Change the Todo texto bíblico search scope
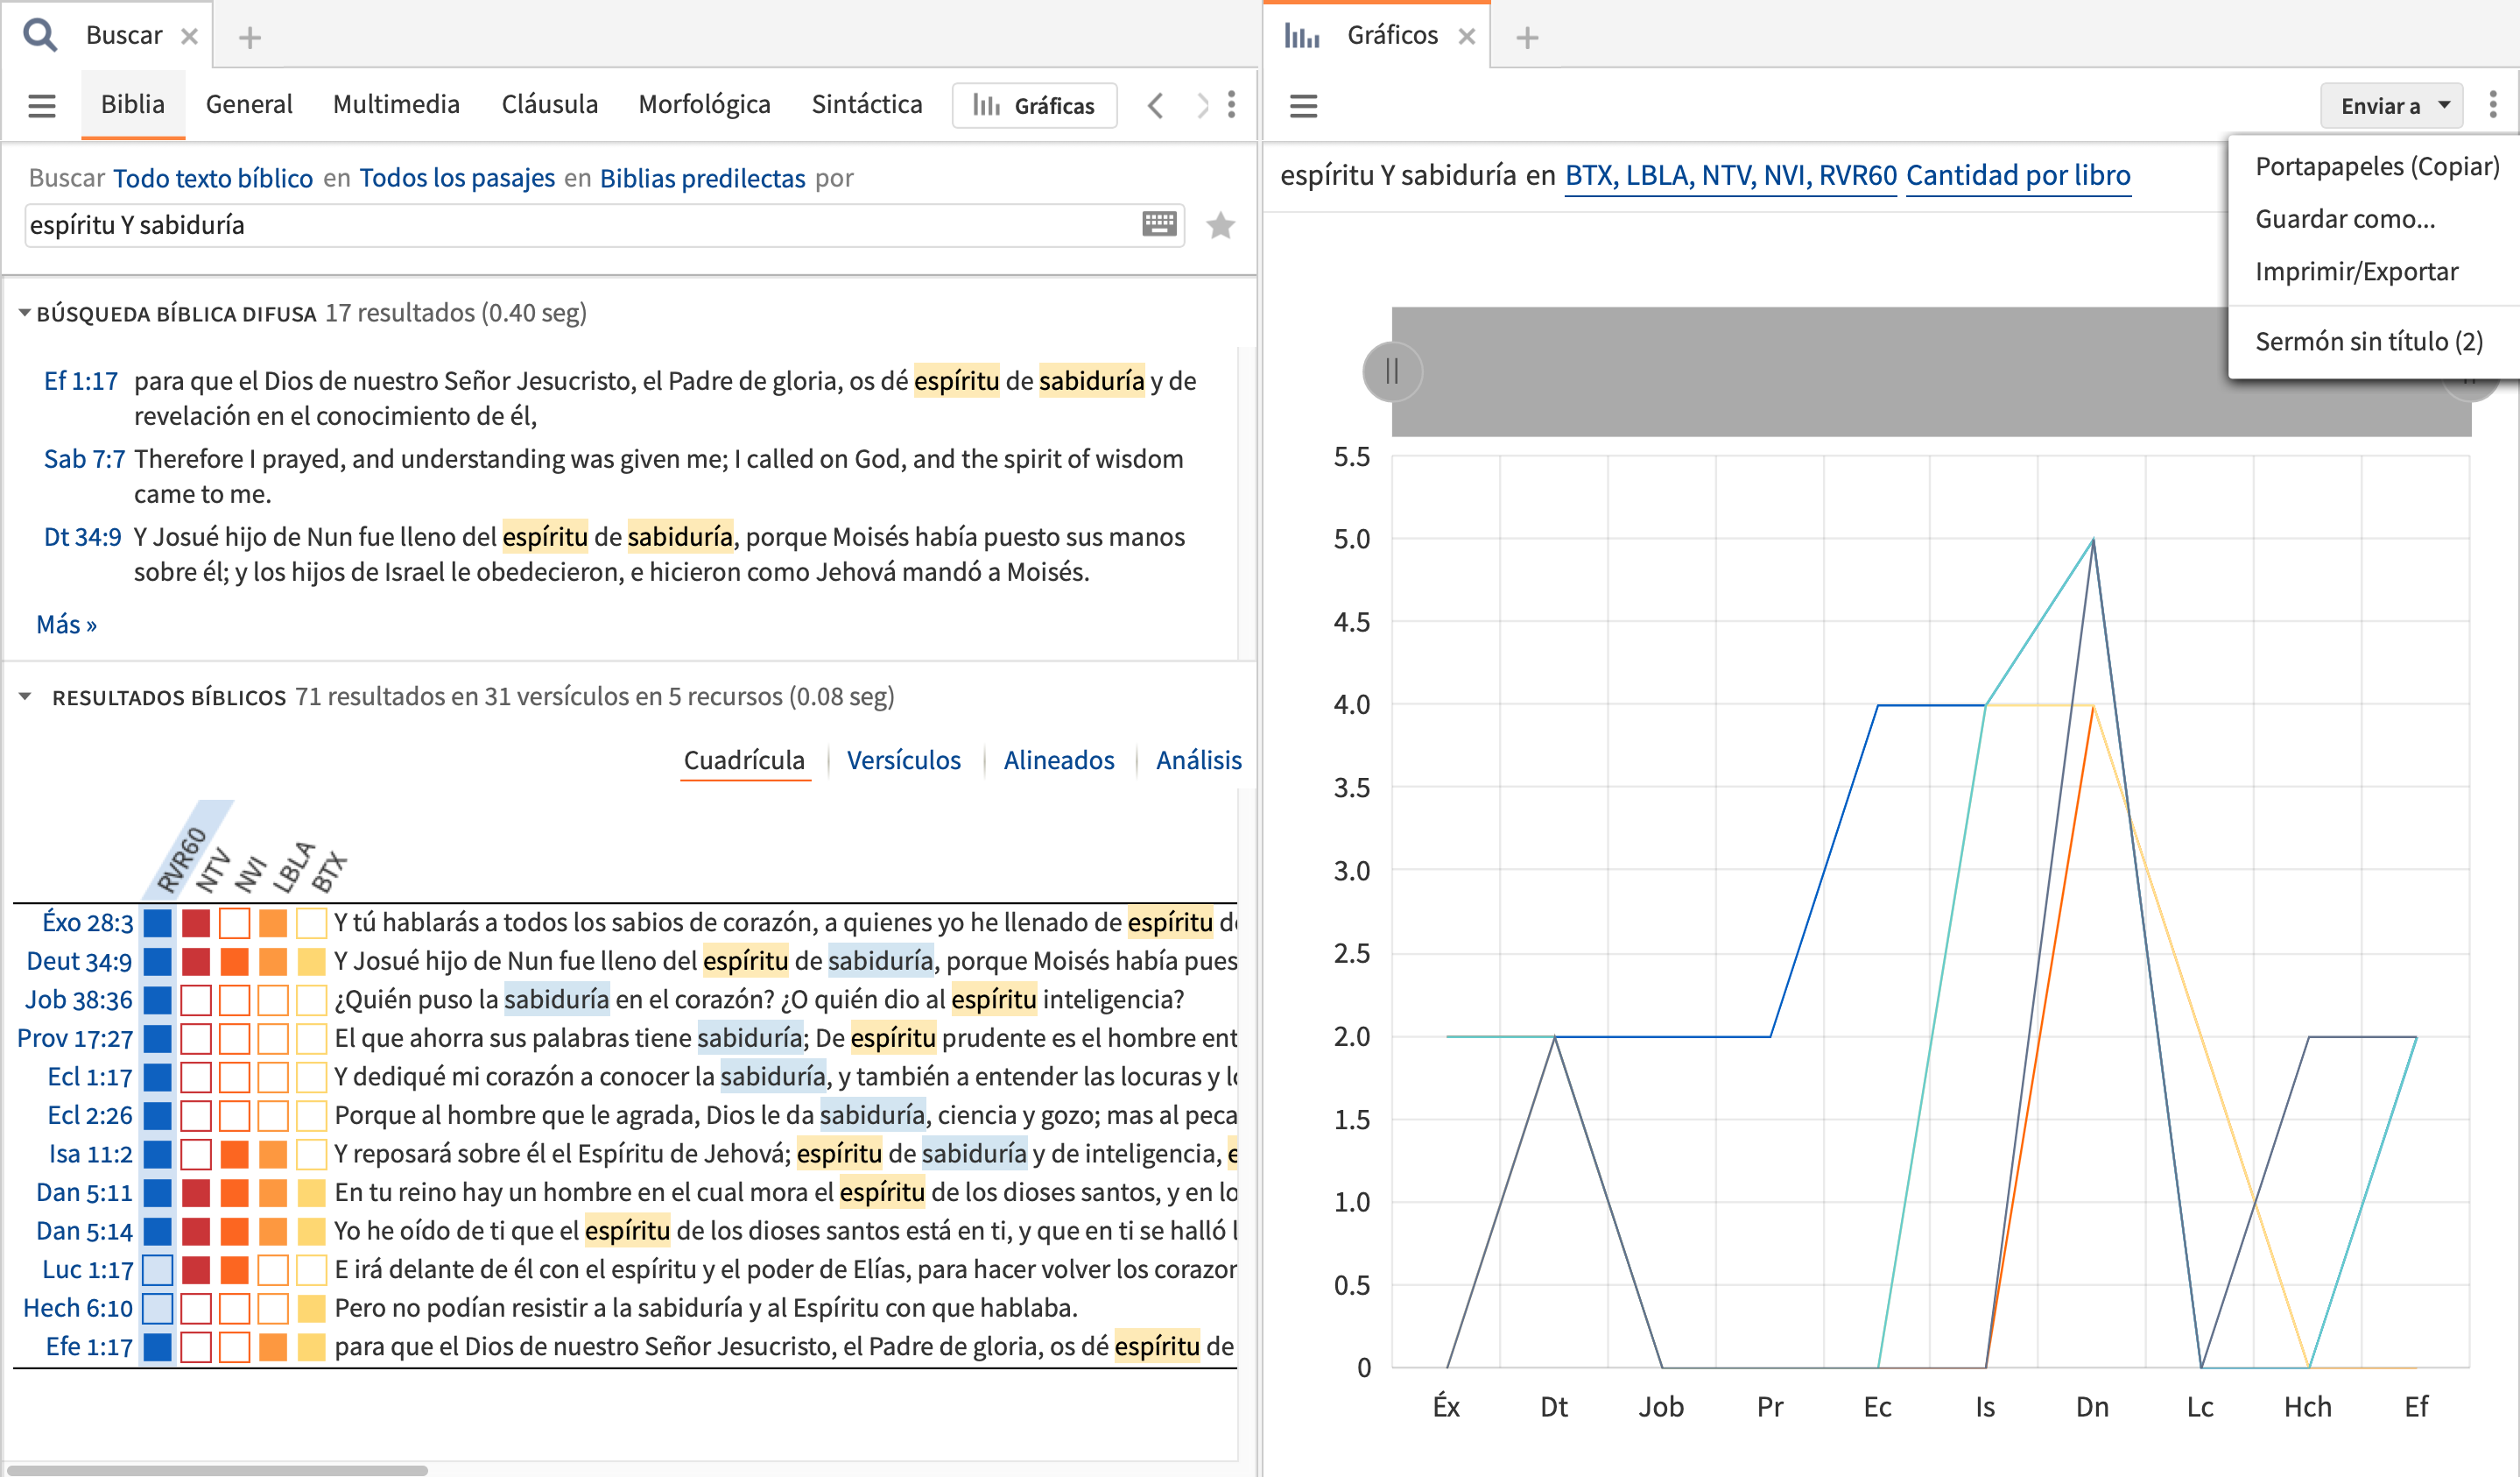Image resolution: width=2520 pixels, height=1477 pixels. (213, 178)
